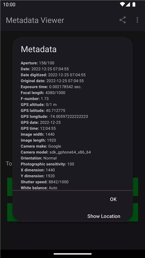Screen dimensions: 145x258
Task: Tap the 10:00 status bar clock
Action: (x=9, y=4)
